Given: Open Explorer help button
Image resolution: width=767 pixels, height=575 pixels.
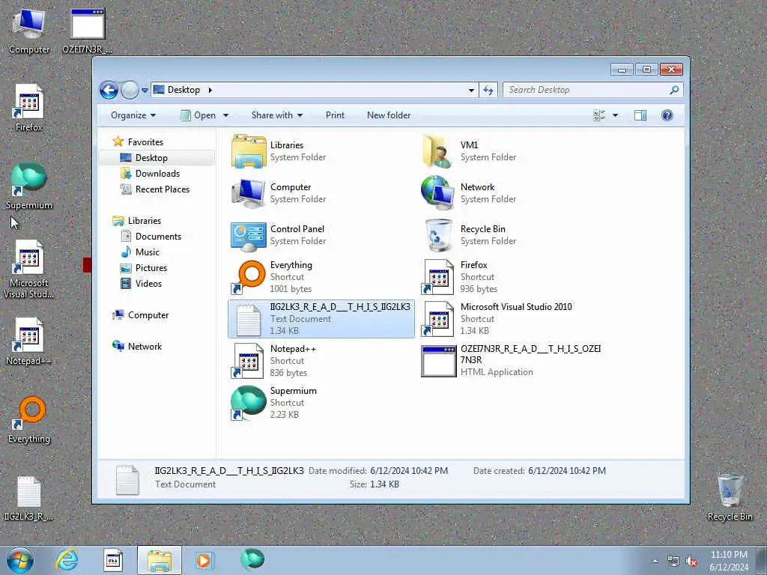Looking at the screenshot, I should tap(667, 115).
